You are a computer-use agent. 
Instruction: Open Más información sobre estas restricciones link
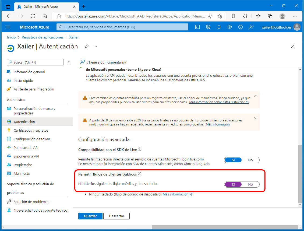click(x=219, y=102)
